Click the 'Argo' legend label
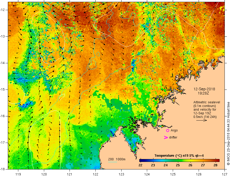Screen dimensions: 230x177 (174, 130)
